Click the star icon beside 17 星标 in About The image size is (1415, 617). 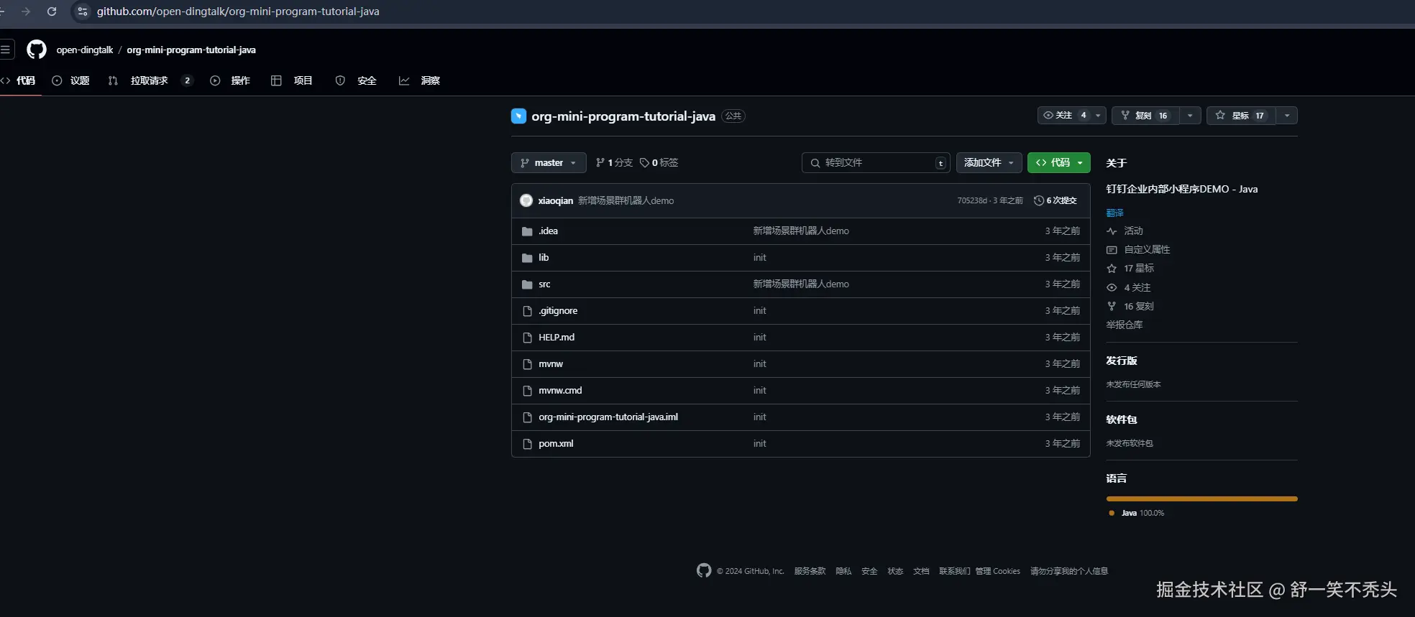pyautogui.click(x=1112, y=269)
